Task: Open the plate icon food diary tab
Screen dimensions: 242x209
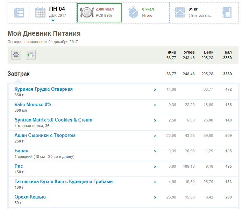Action: click(x=86, y=13)
